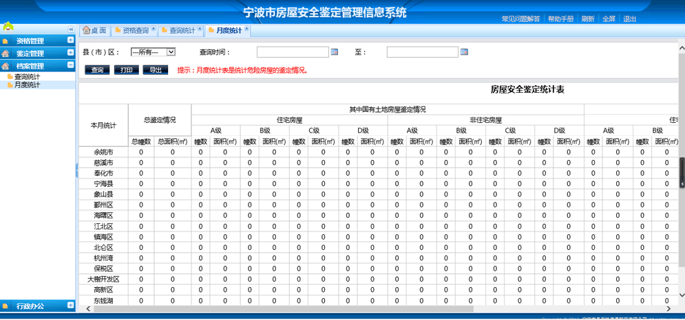This screenshot has height=320, width=685.
Task: Switch to the 资格查询 tab
Action: point(135,31)
